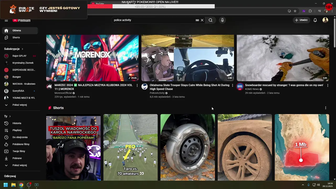Open the YOUNG MULTI & YFL channel
This screenshot has width=336, height=189.
point(20,98)
